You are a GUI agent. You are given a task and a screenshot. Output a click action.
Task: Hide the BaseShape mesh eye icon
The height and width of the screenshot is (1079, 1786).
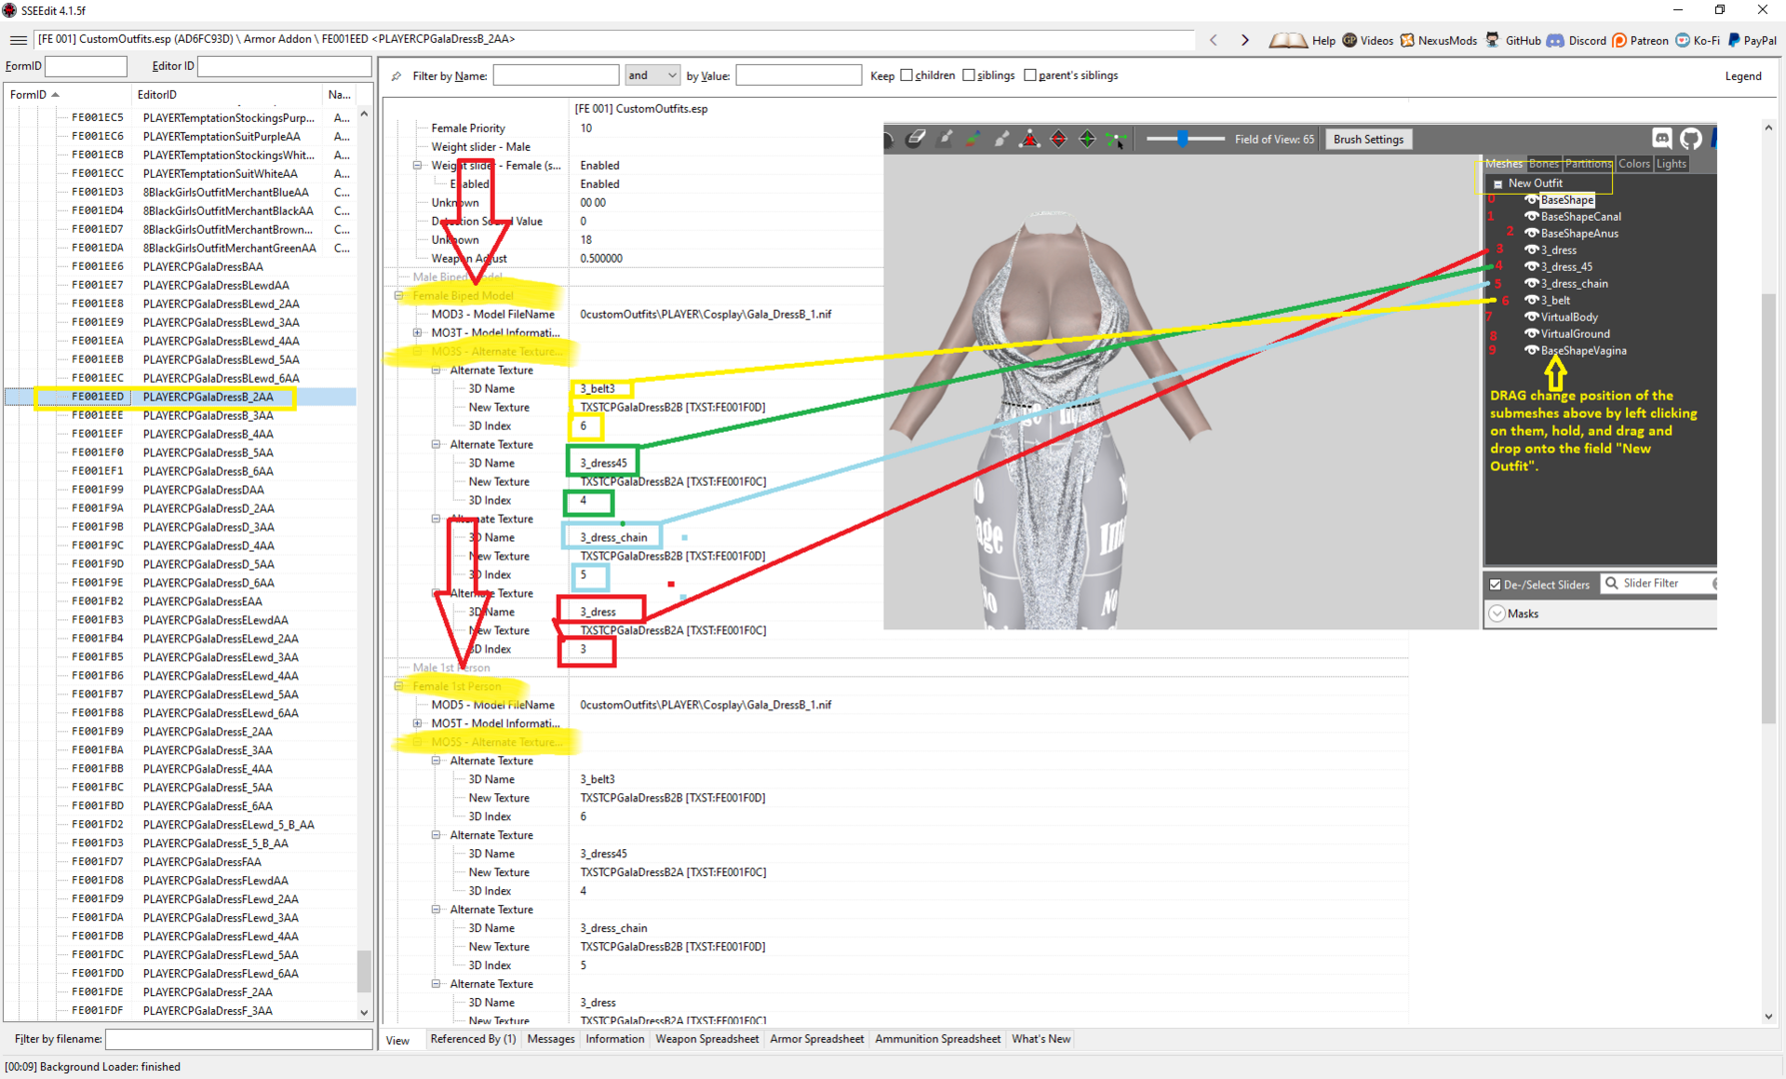1531,200
